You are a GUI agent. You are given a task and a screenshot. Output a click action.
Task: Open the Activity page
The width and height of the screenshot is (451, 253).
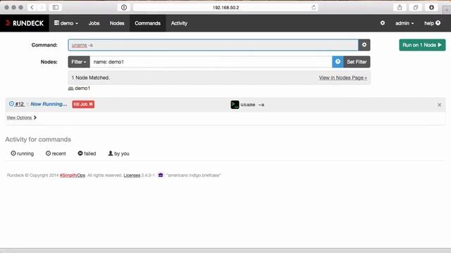(179, 23)
